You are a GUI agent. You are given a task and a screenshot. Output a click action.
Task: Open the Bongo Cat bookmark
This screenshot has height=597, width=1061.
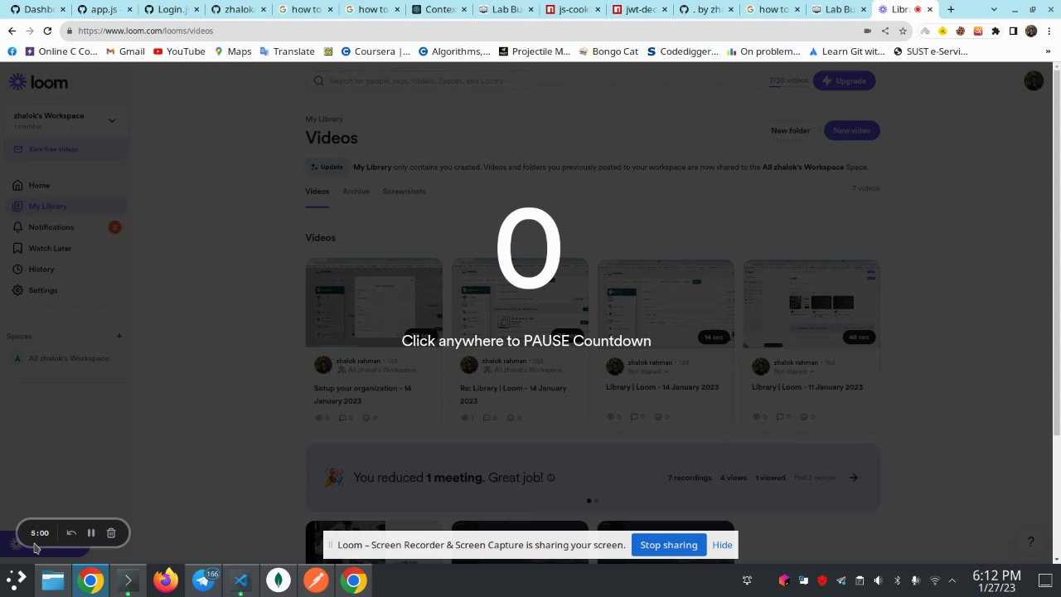pos(608,51)
